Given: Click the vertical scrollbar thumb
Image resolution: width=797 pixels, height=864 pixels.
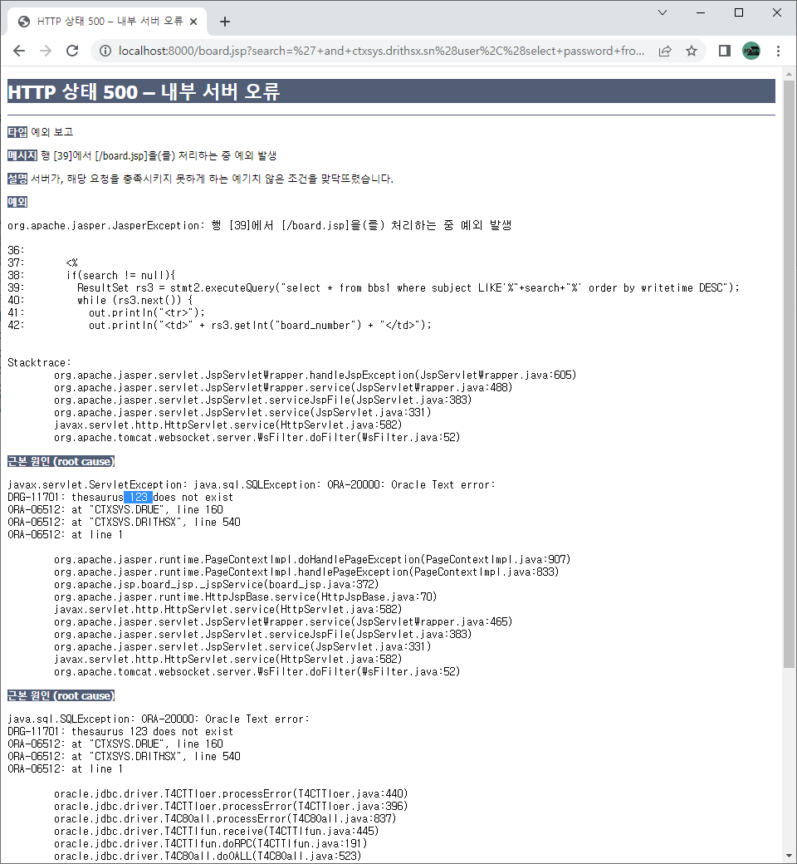Looking at the screenshot, I should pos(789,375).
